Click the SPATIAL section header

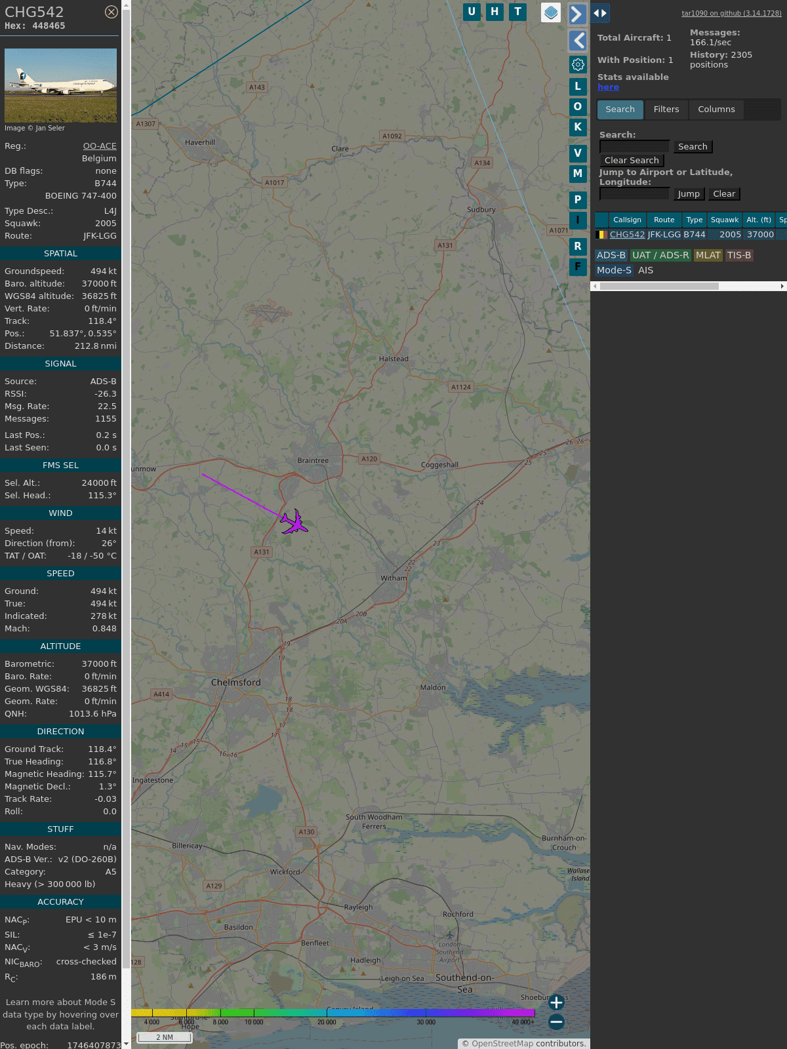60,254
